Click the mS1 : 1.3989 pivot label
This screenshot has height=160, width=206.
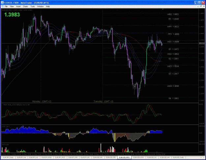173,42
